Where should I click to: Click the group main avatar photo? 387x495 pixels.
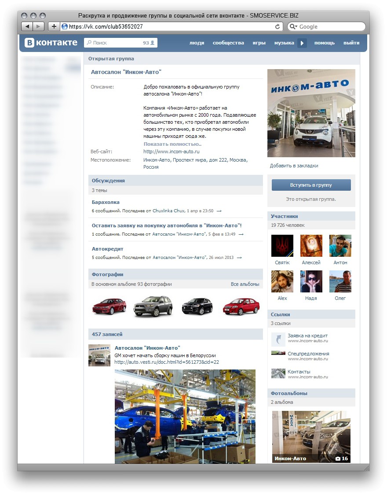(x=311, y=113)
